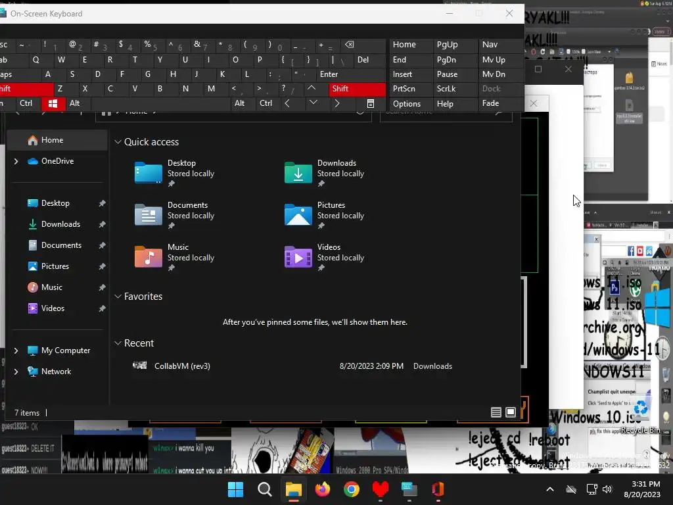The height and width of the screenshot is (505, 673).
Task: Collapse the Favorites section
Action: pyautogui.click(x=118, y=297)
